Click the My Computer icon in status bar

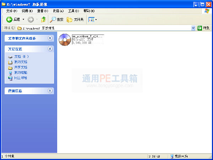(x=172, y=156)
